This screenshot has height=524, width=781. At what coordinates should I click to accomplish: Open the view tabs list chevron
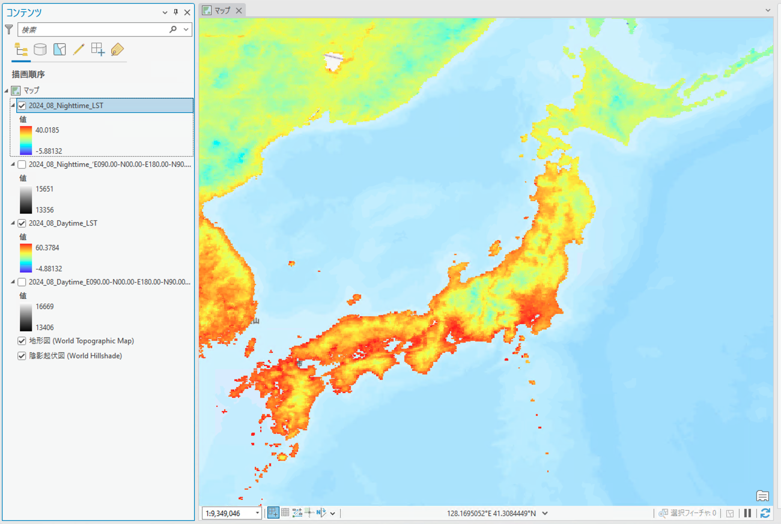click(768, 10)
